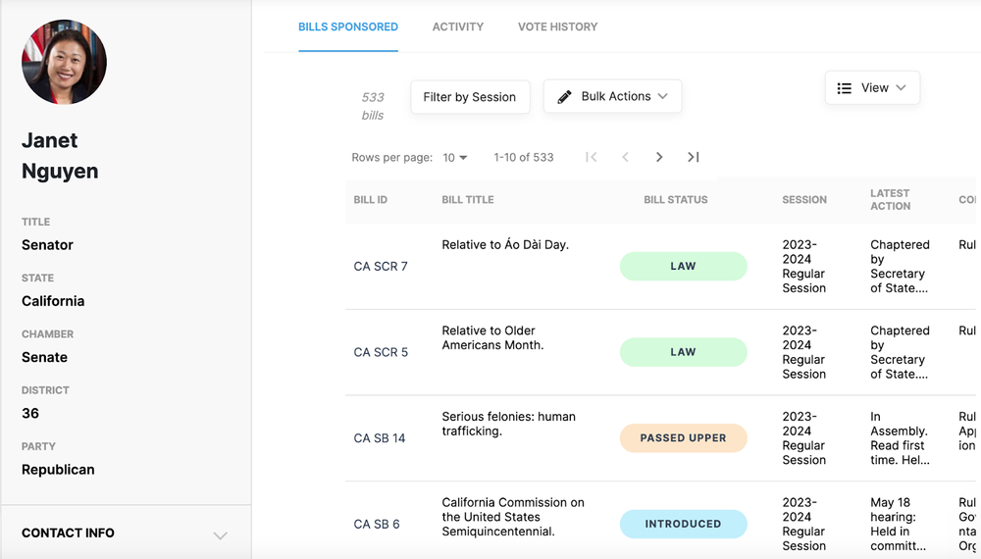Jump to last page of bills
Screen dimensions: 981x559
[x=694, y=157]
